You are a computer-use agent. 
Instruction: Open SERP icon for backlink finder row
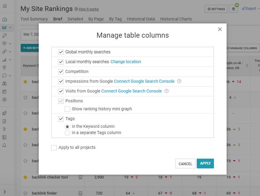pyautogui.click(x=80, y=193)
